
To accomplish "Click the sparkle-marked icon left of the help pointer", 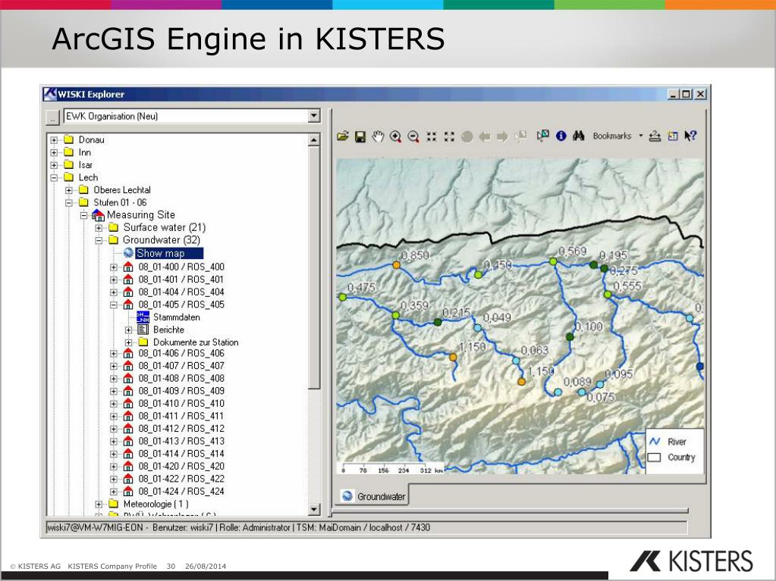I will 673,136.
